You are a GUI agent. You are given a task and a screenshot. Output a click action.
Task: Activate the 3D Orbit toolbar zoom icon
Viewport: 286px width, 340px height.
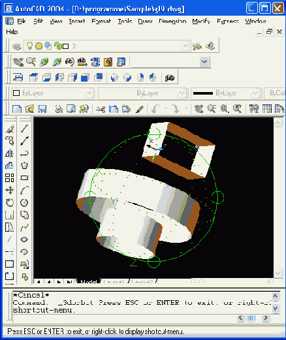(x=31, y=62)
